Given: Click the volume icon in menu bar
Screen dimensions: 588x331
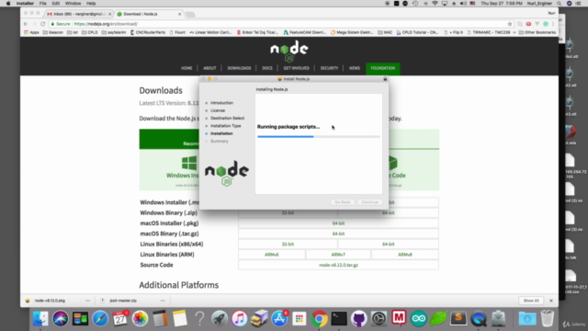Looking at the screenshot, I should (463, 4).
